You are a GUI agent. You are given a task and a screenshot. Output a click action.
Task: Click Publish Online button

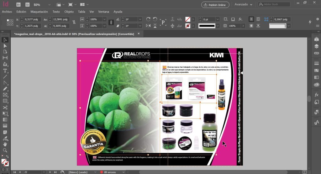click(x=215, y=5)
